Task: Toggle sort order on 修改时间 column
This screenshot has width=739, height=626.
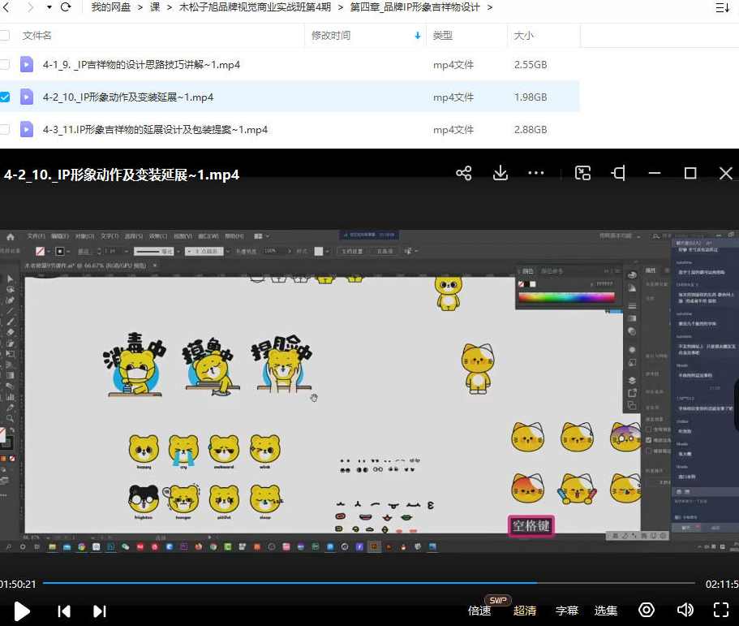Action: point(417,36)
